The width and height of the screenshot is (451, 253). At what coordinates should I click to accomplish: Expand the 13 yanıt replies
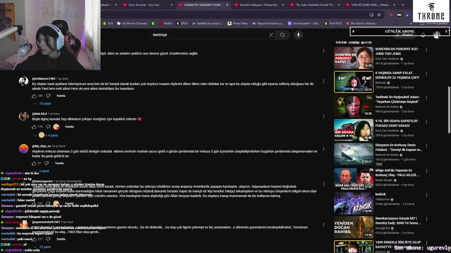(42, 247)
